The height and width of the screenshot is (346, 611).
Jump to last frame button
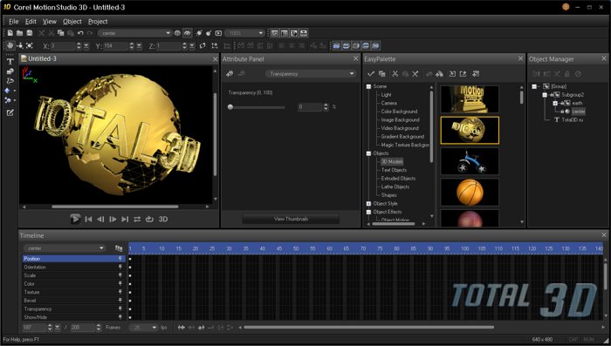click(125, 219)
